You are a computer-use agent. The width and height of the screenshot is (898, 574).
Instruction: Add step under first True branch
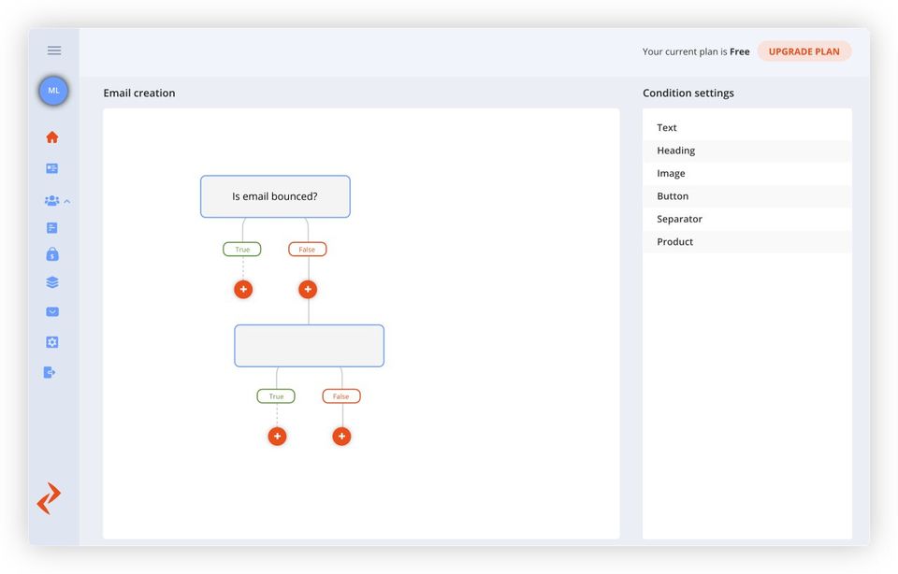tap(243, 290)
